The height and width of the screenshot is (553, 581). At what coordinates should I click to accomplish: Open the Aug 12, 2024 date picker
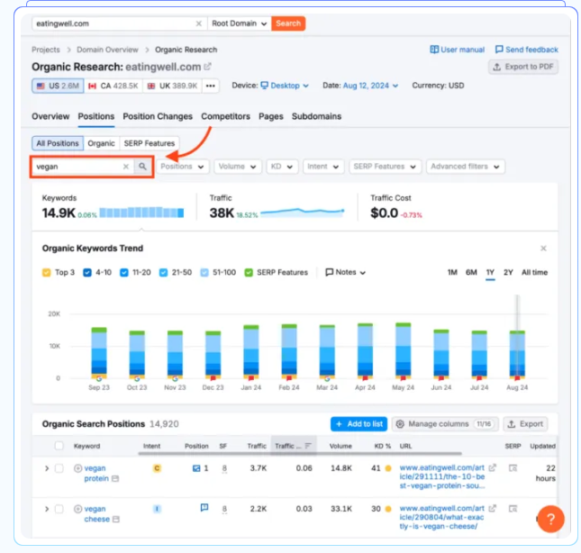point(370,86)
